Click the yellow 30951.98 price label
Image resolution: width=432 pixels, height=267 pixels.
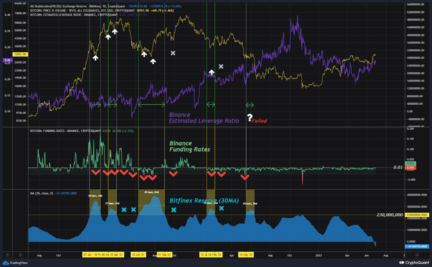click(19, 54)
